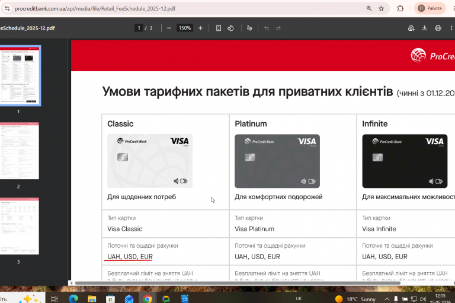Click the ProCredit logo in red header
455x303 pixels.
click(432, 55)
